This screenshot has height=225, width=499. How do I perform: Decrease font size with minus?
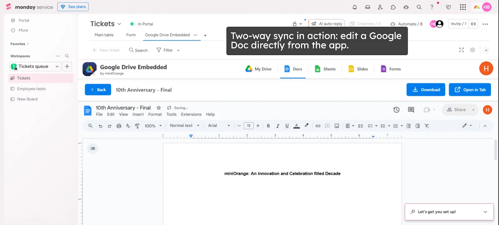(239, 126)
